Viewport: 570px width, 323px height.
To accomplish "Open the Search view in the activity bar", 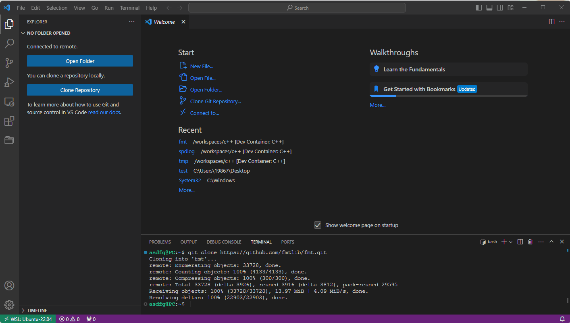I will [x=9, y=43].
